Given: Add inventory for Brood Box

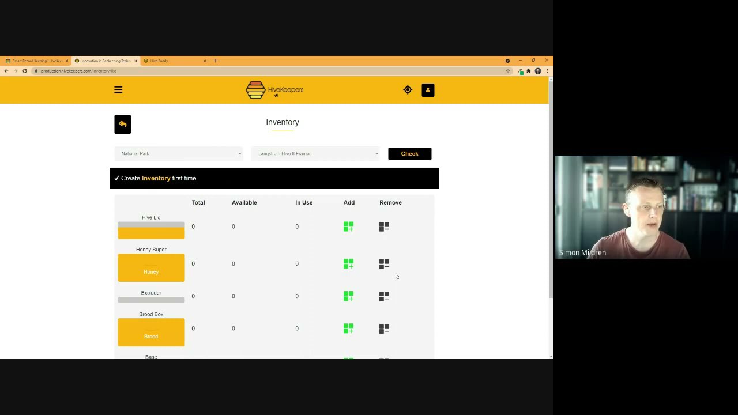Looking at the screenshot, I should click(348, 328).
